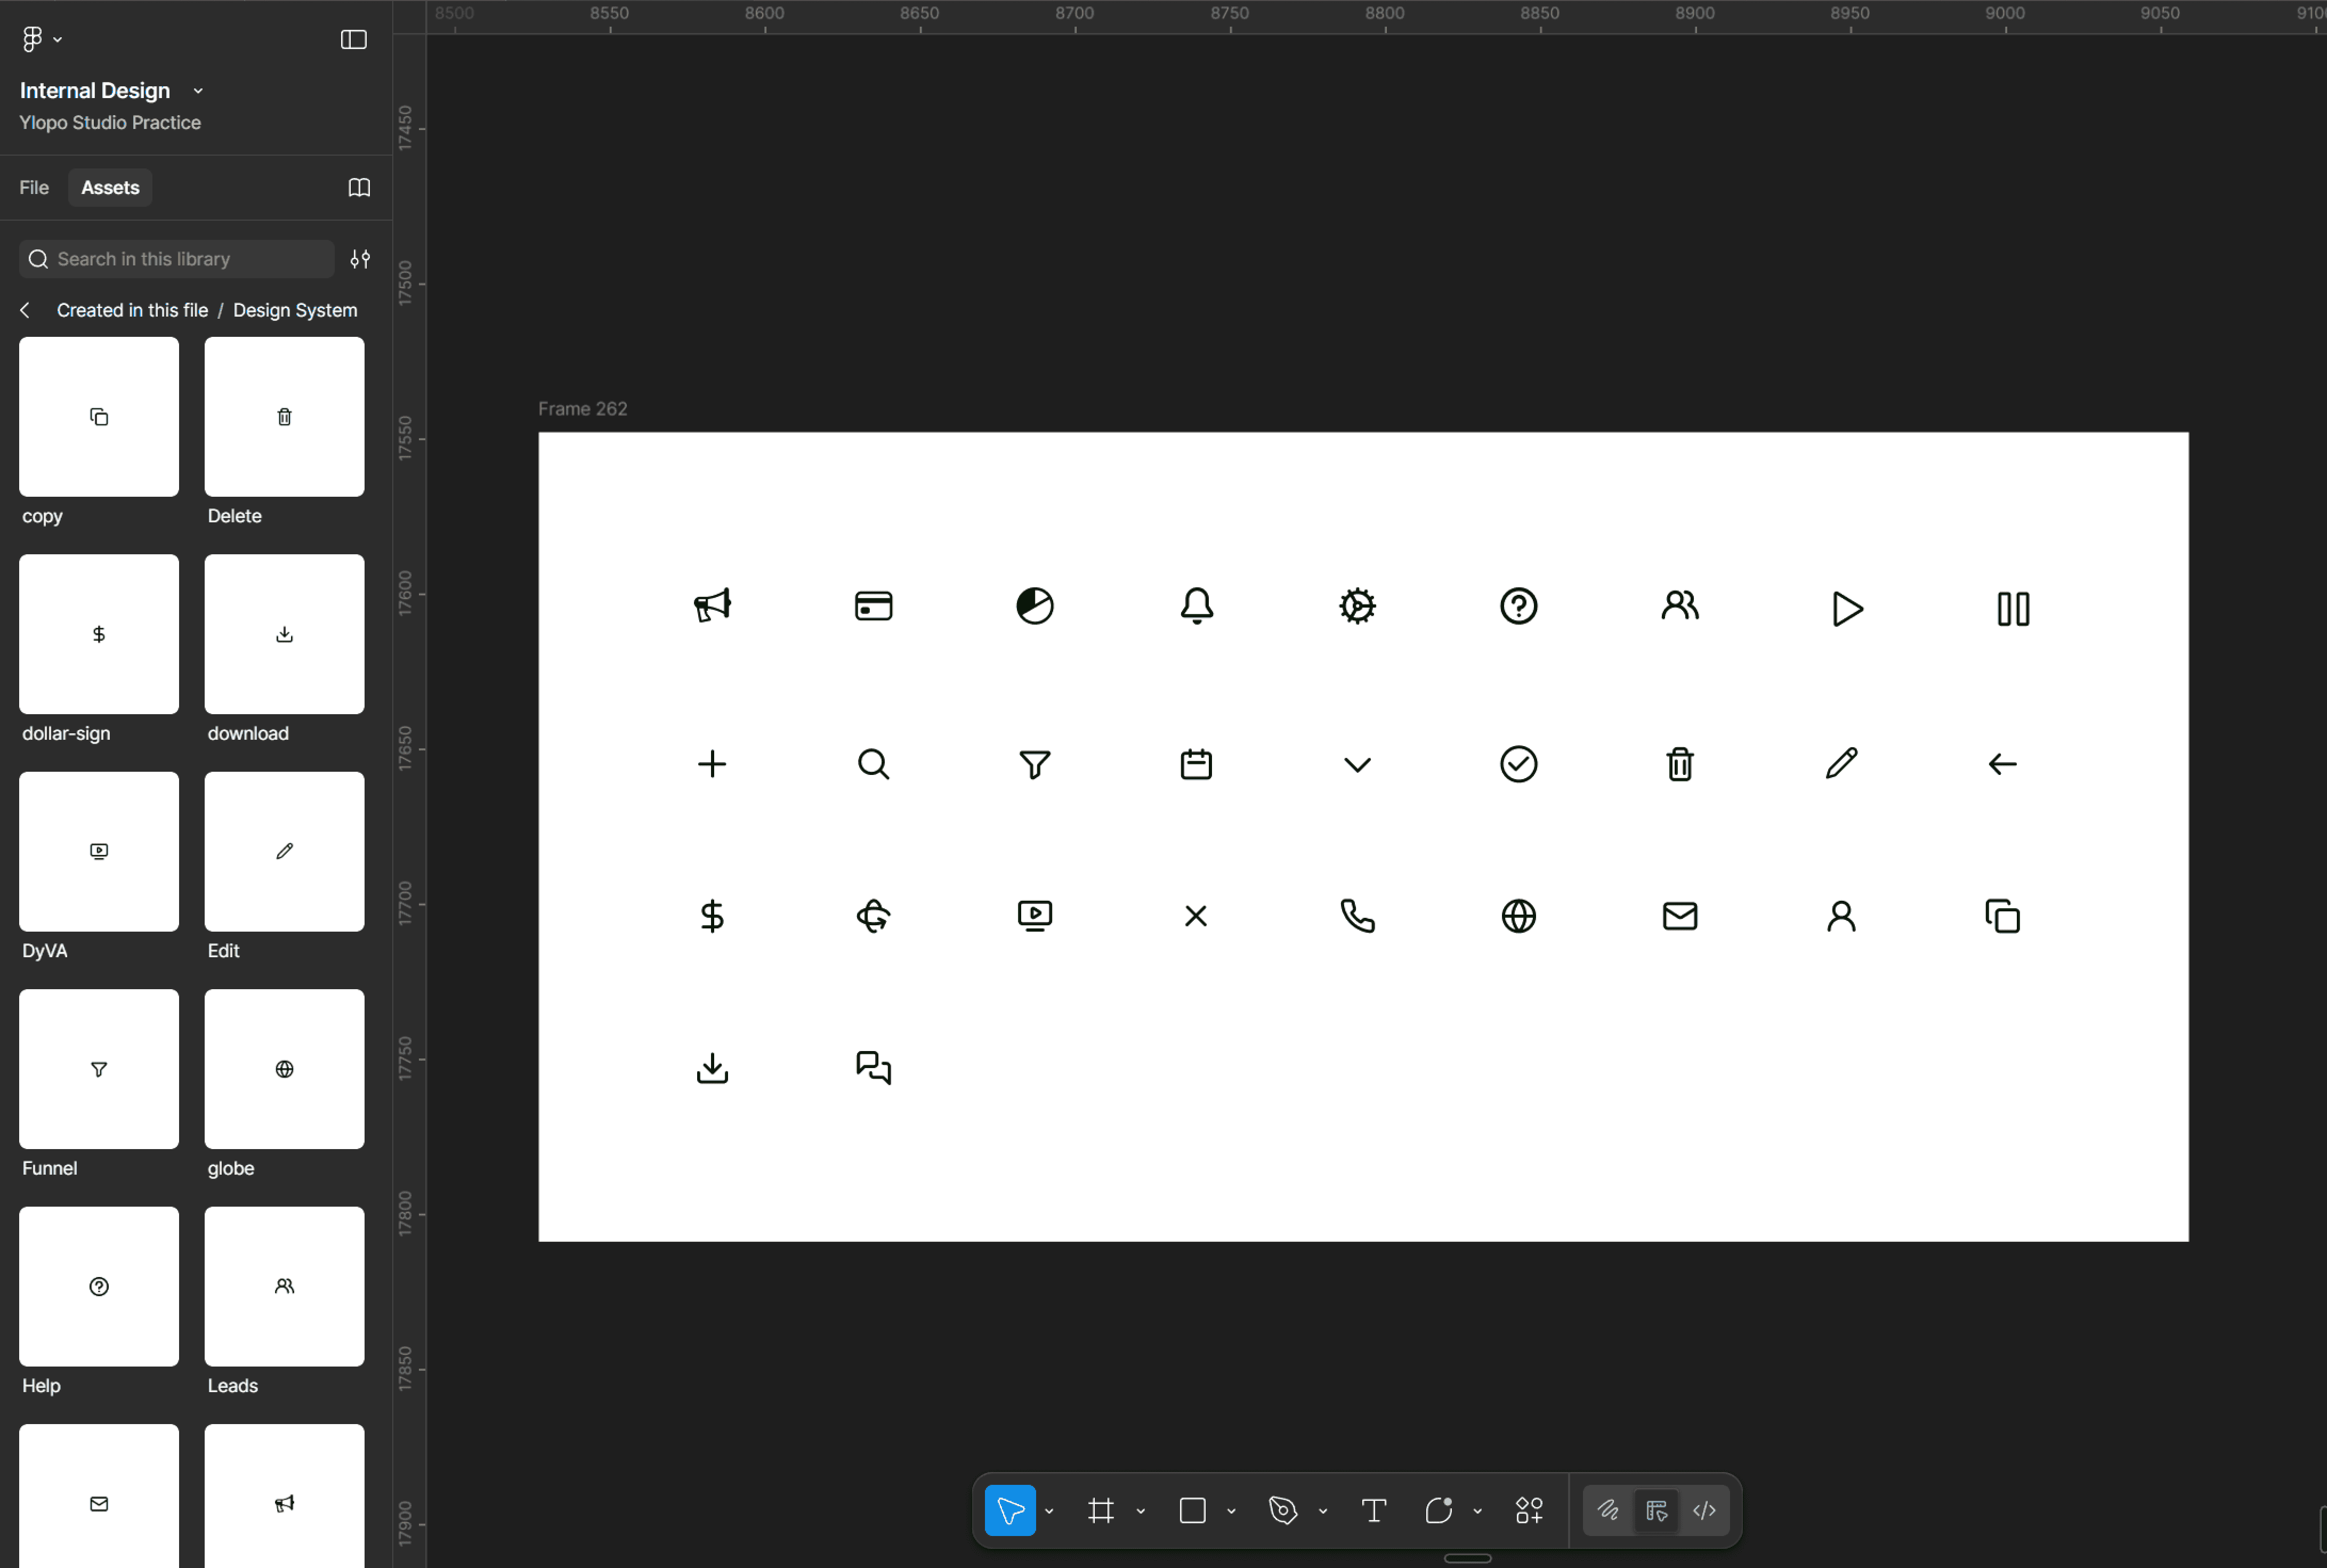Open the Figma main menu dropdown
The width and height of the screenshot is (2327, 1568).
[x=41, y=39]
